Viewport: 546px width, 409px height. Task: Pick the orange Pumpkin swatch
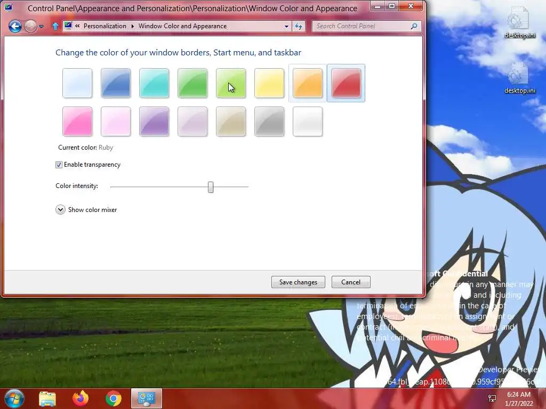pos(308,83)
